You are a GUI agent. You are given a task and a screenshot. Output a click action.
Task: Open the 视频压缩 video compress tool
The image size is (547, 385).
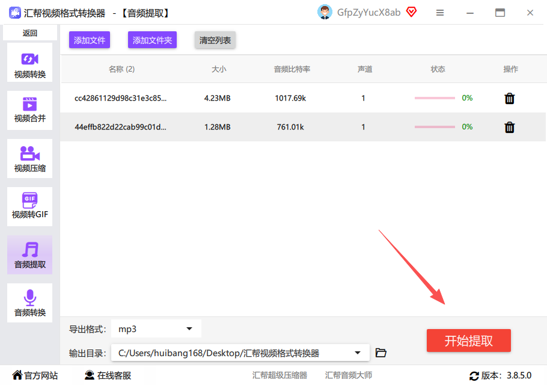pos(29,158)
